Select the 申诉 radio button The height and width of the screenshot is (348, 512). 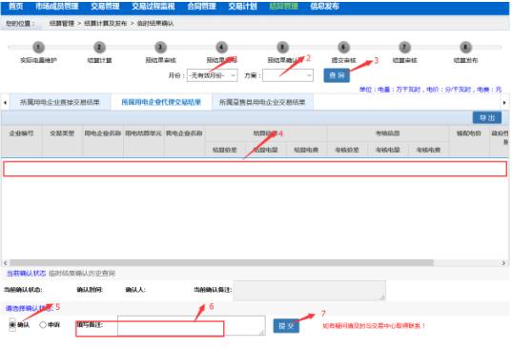(x=43, y=325)
